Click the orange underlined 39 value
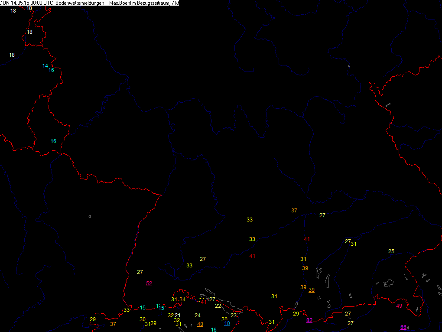Image resolution: width=442 pixels, height=332 pixels. [x=312, y=290]
